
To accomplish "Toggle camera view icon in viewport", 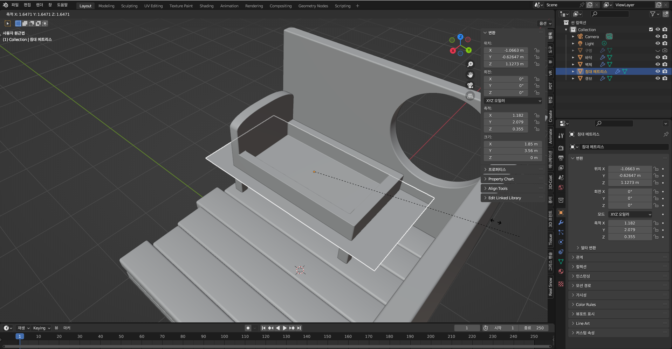I will [x=470, y=85].
